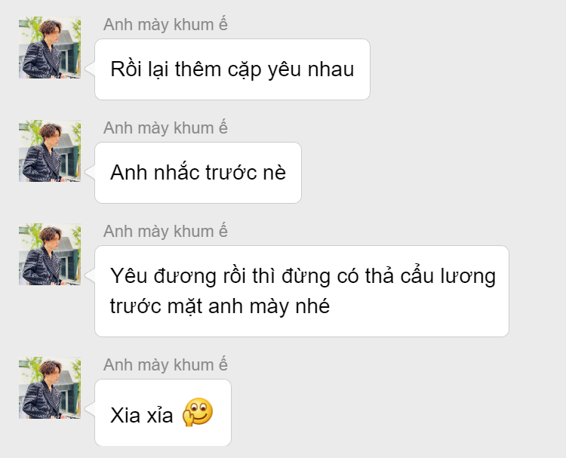Open avatar beside "Rồi lại thêm cặp yêu nhau"

pyautogui.click(x=50, y=48)
